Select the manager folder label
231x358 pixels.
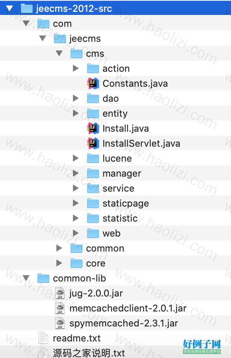click(x=122, y=173)
